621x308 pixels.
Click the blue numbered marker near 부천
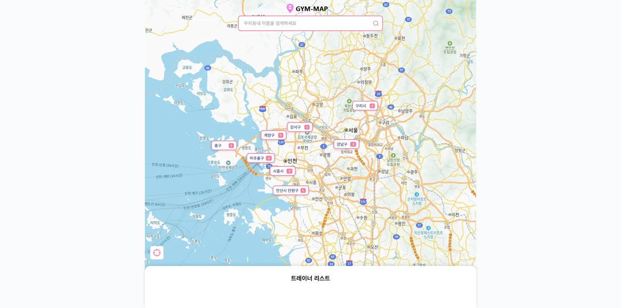click(x=323, y=146)
